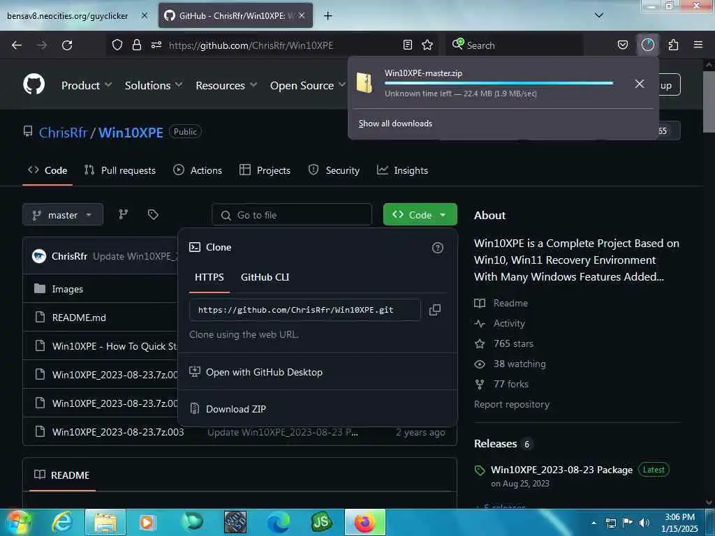
Task: Open the ChrisRfr owner link
Action: click(63, 132)
